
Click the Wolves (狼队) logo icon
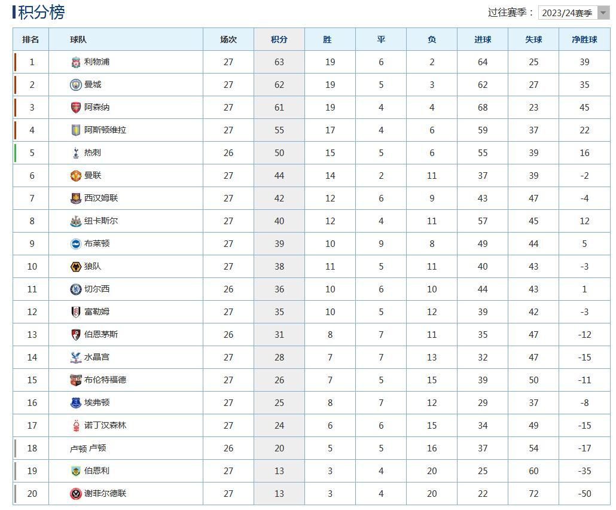pyautogui.click(x=76, y=267)
